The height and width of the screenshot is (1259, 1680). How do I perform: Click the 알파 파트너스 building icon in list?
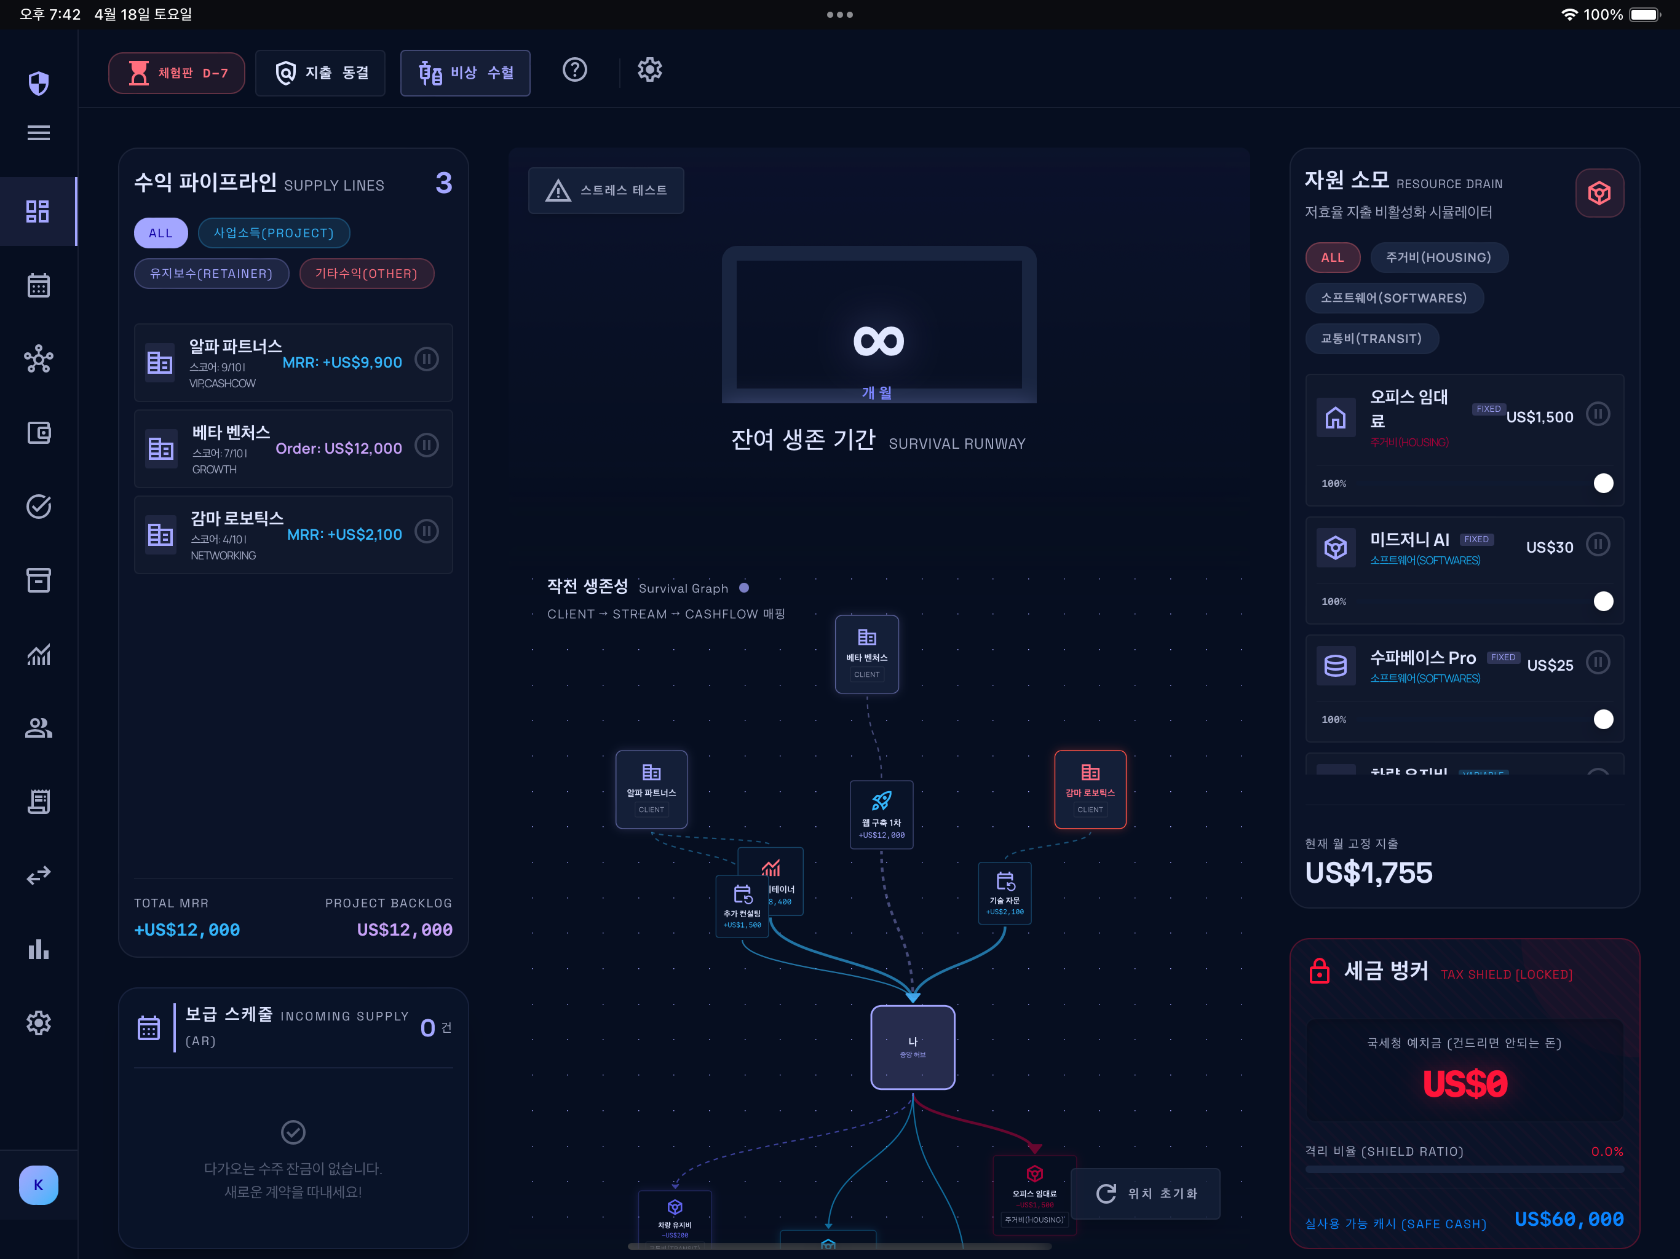point(159,362)
